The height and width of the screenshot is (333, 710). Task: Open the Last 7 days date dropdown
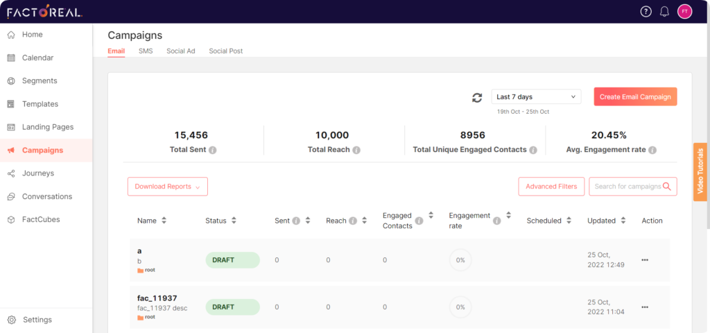536,97
